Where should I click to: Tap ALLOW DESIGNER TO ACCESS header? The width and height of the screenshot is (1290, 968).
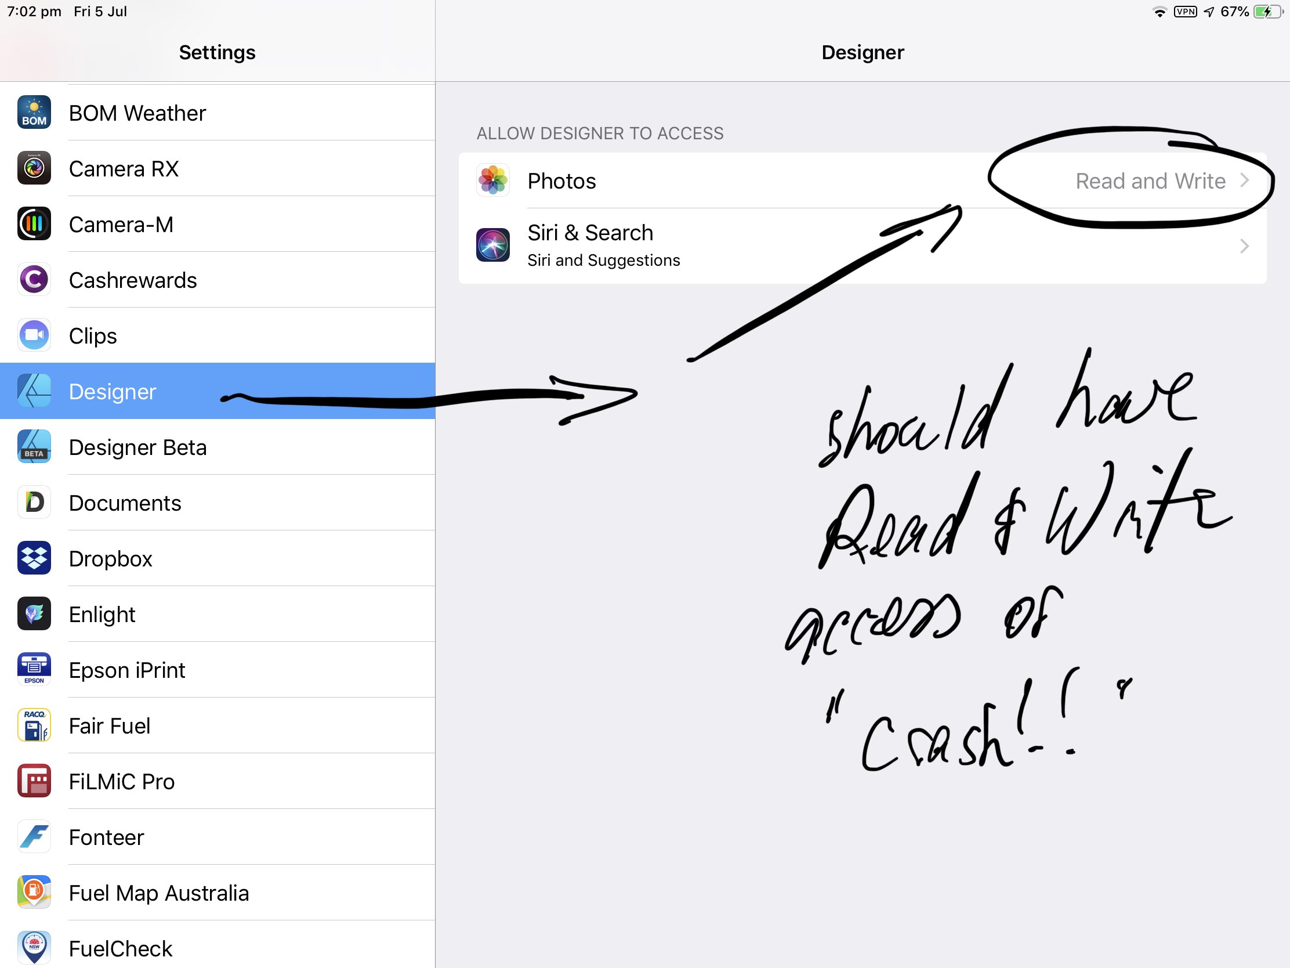click(x=600, y=133)
